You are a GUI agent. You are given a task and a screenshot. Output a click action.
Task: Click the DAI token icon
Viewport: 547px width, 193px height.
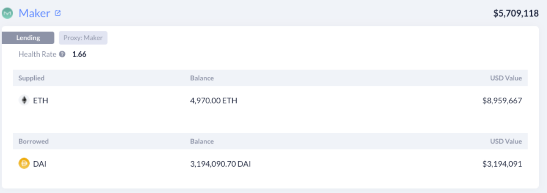(24, 164)
